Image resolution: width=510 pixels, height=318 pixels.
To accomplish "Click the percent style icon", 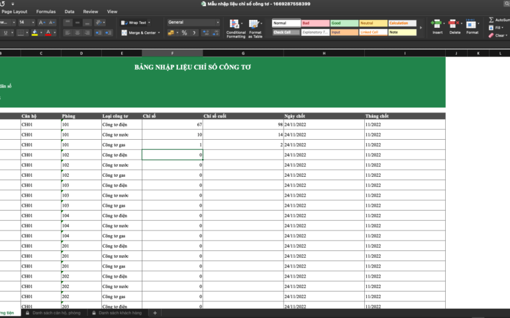I will pos(185,32).
